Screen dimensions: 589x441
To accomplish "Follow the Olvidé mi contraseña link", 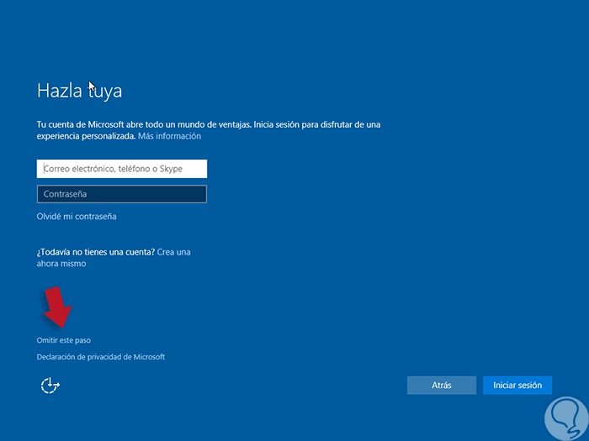I will [77, 217].
